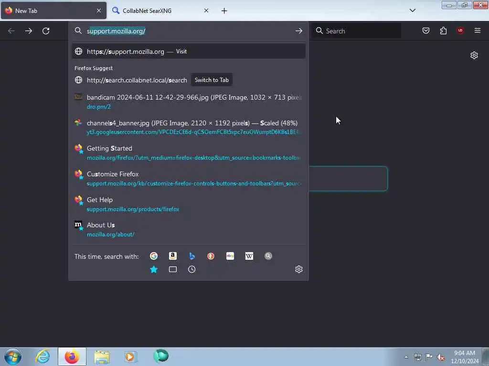The width and height of the screenshot is (489, 366).
Task: Search in Bookmarks with star icon
Action: [154, 269]
